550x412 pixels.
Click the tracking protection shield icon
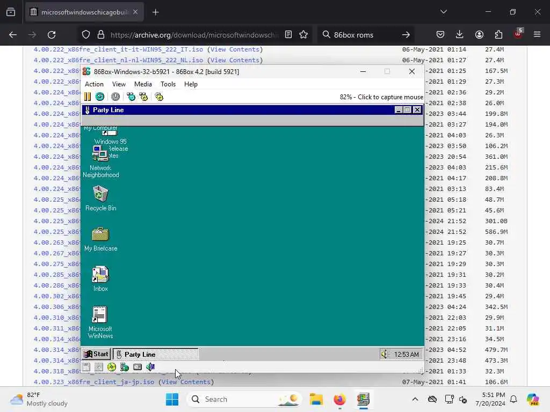pos(86,35)
